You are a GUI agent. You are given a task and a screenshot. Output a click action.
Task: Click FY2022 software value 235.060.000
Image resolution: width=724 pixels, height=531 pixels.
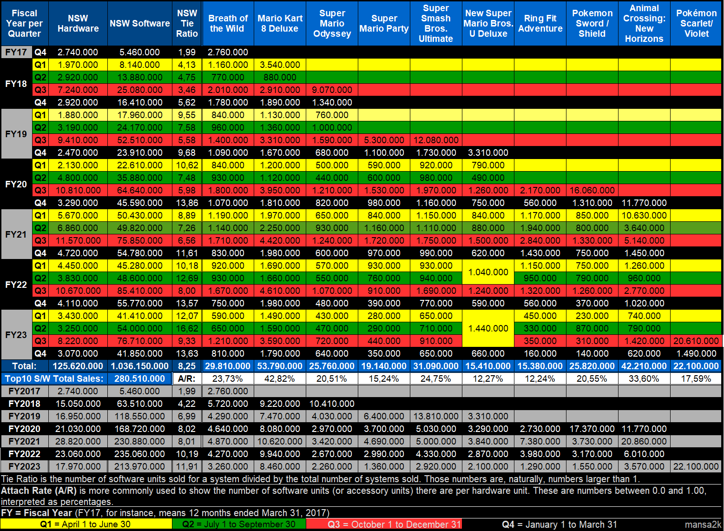pyautogui.click(x=140, y=454)
